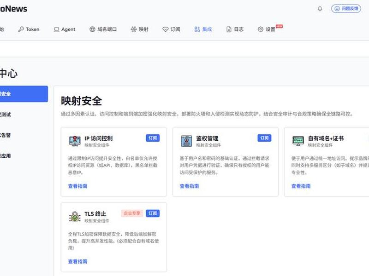Open the 测试 sidebar item
This screenshot has width=369, height=276.
[x=24, y=115]
